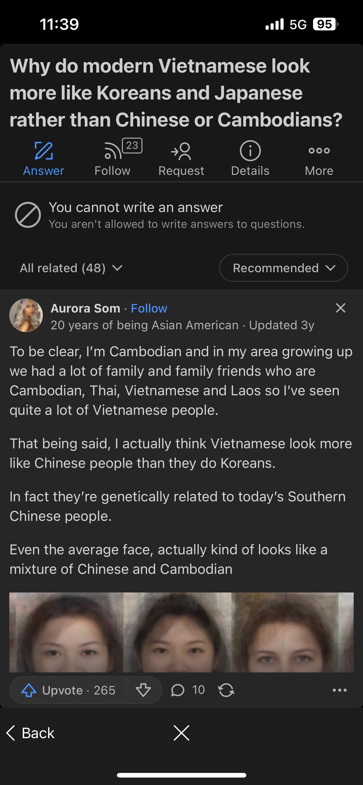Tap the Request answer icon
The image size is (363, 785).
[x=181, y=151]
